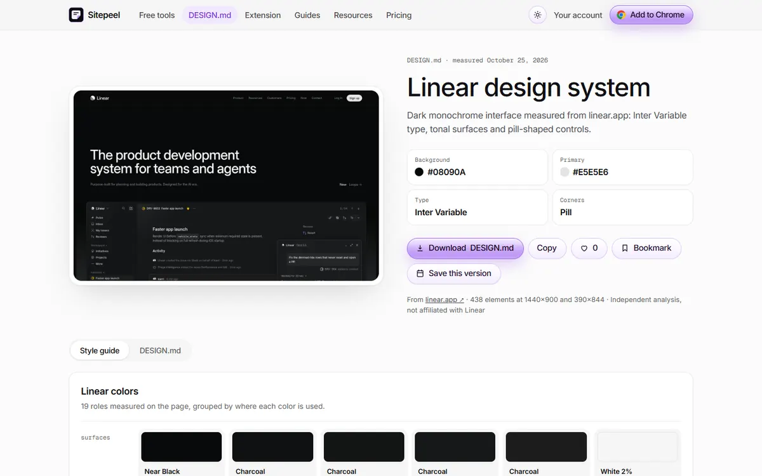762x476 pixels.
Task: Click the 19 roles measured description text
Action: tap(203, 406)
